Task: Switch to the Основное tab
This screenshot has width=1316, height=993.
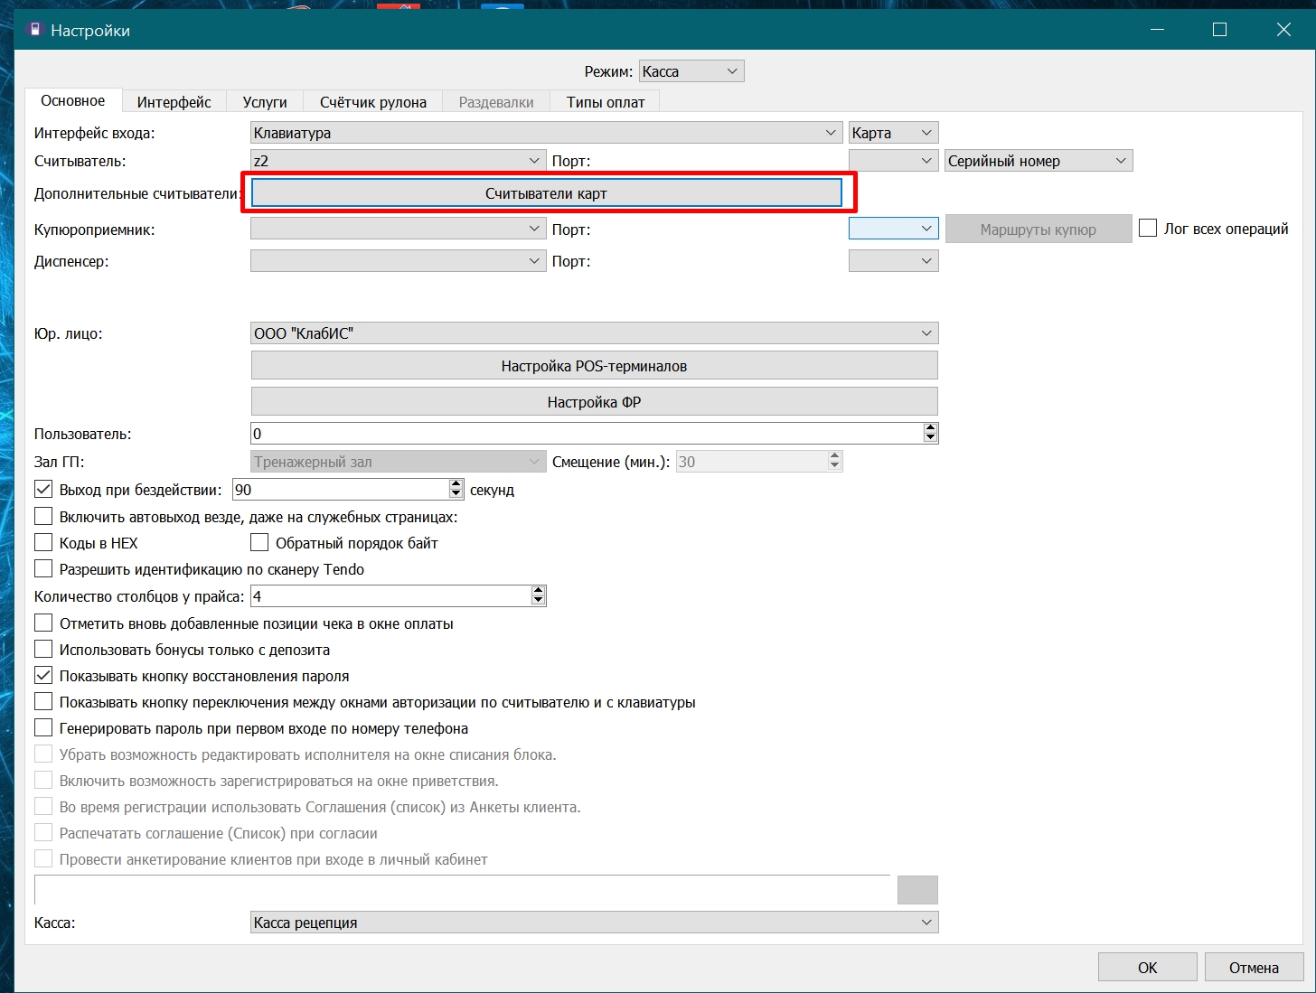Action: pos(72,101)
